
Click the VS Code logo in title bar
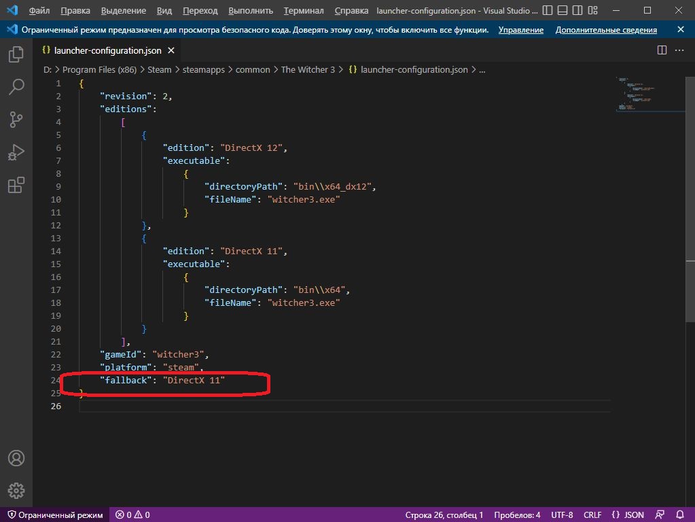pos(12,10)
